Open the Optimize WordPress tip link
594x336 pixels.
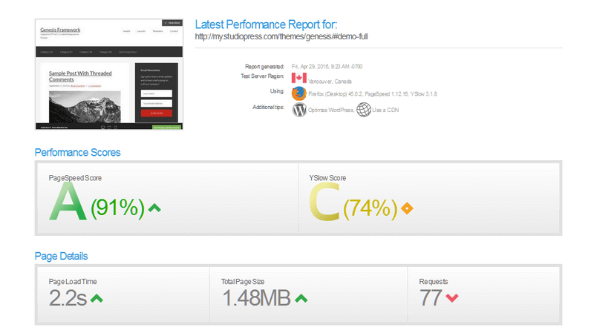[x=331, y=110]
